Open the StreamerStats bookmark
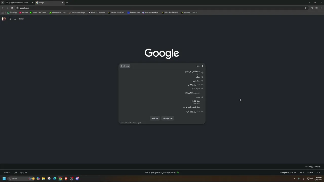 58,12
